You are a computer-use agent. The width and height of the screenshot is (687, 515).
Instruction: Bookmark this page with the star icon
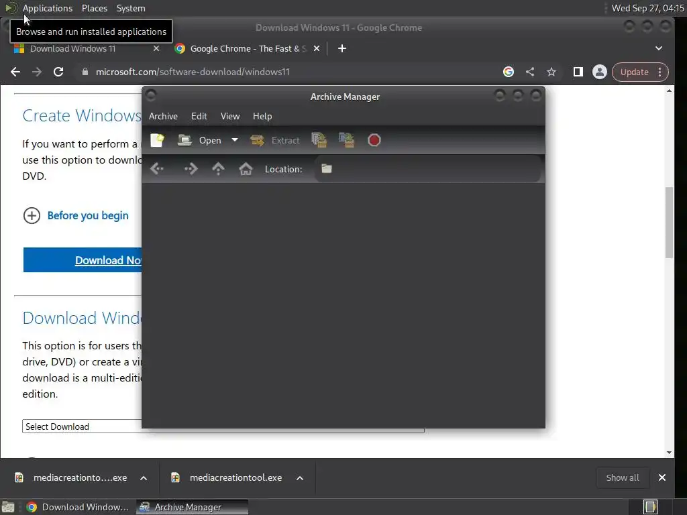[551, 72]
